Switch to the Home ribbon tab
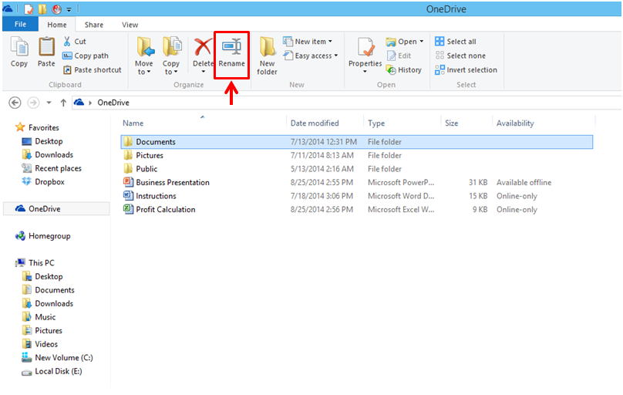This screenshot has height=395, width=623. (57, 25)
